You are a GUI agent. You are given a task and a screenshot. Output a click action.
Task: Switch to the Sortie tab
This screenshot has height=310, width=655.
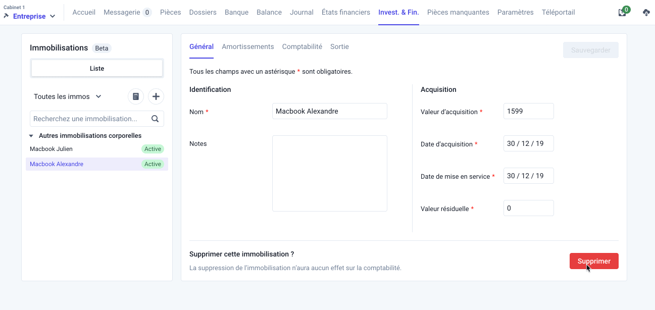pos(339,46)
